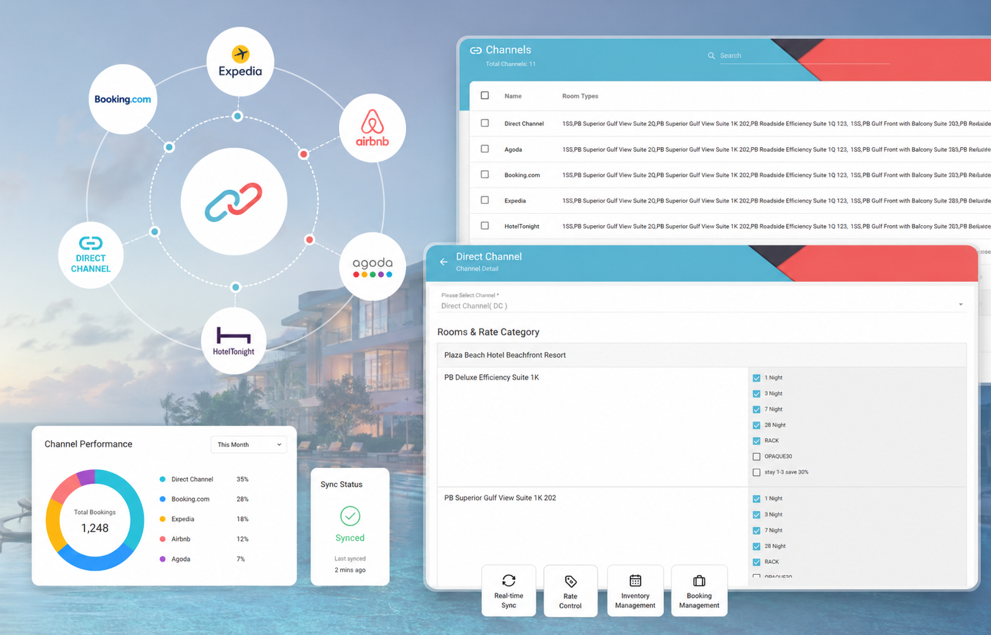991x635 pixels.
Task: Click the Last synced 2 mins ago text
Action: point(350,564)
